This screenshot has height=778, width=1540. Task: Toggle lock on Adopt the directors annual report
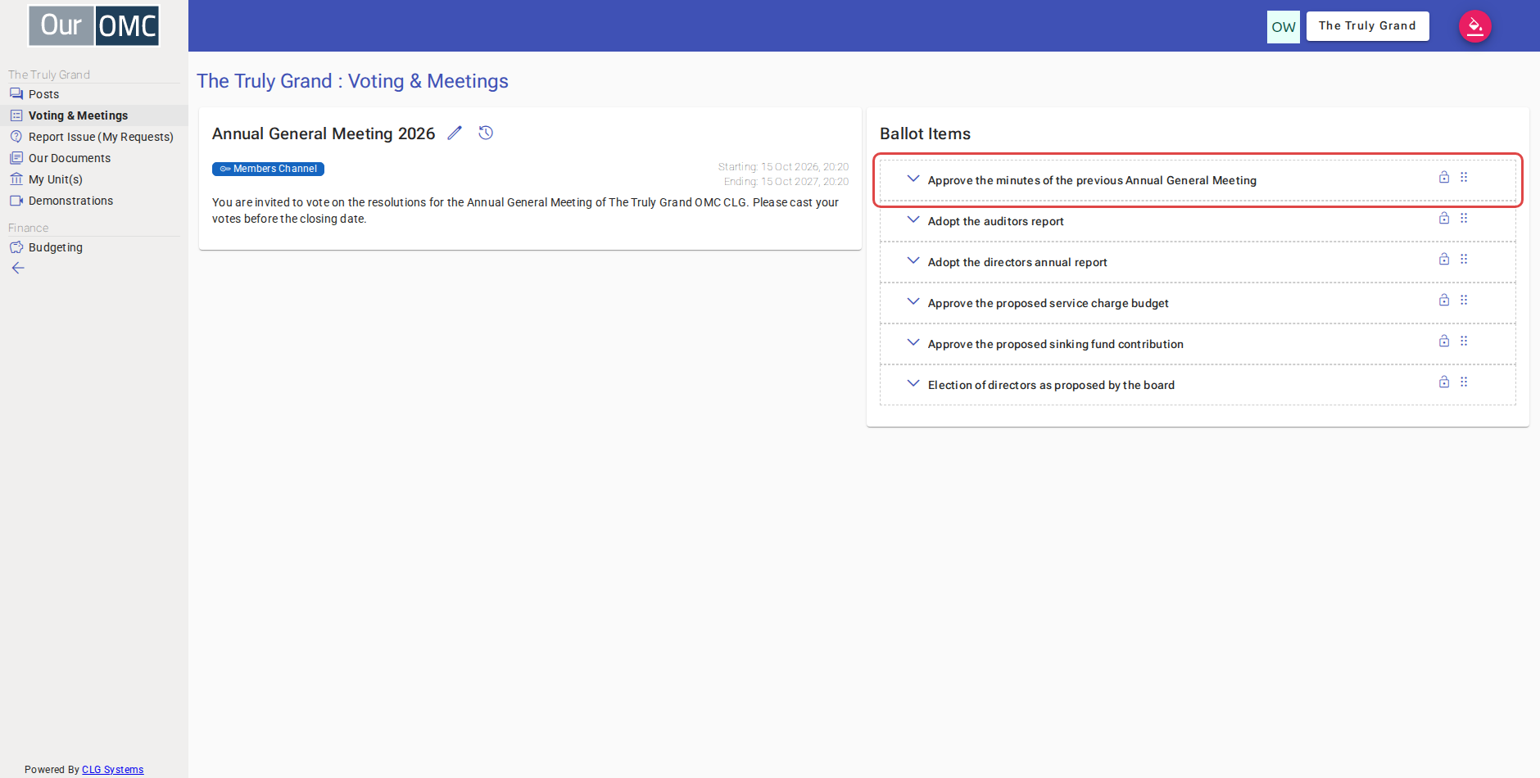1444,259
